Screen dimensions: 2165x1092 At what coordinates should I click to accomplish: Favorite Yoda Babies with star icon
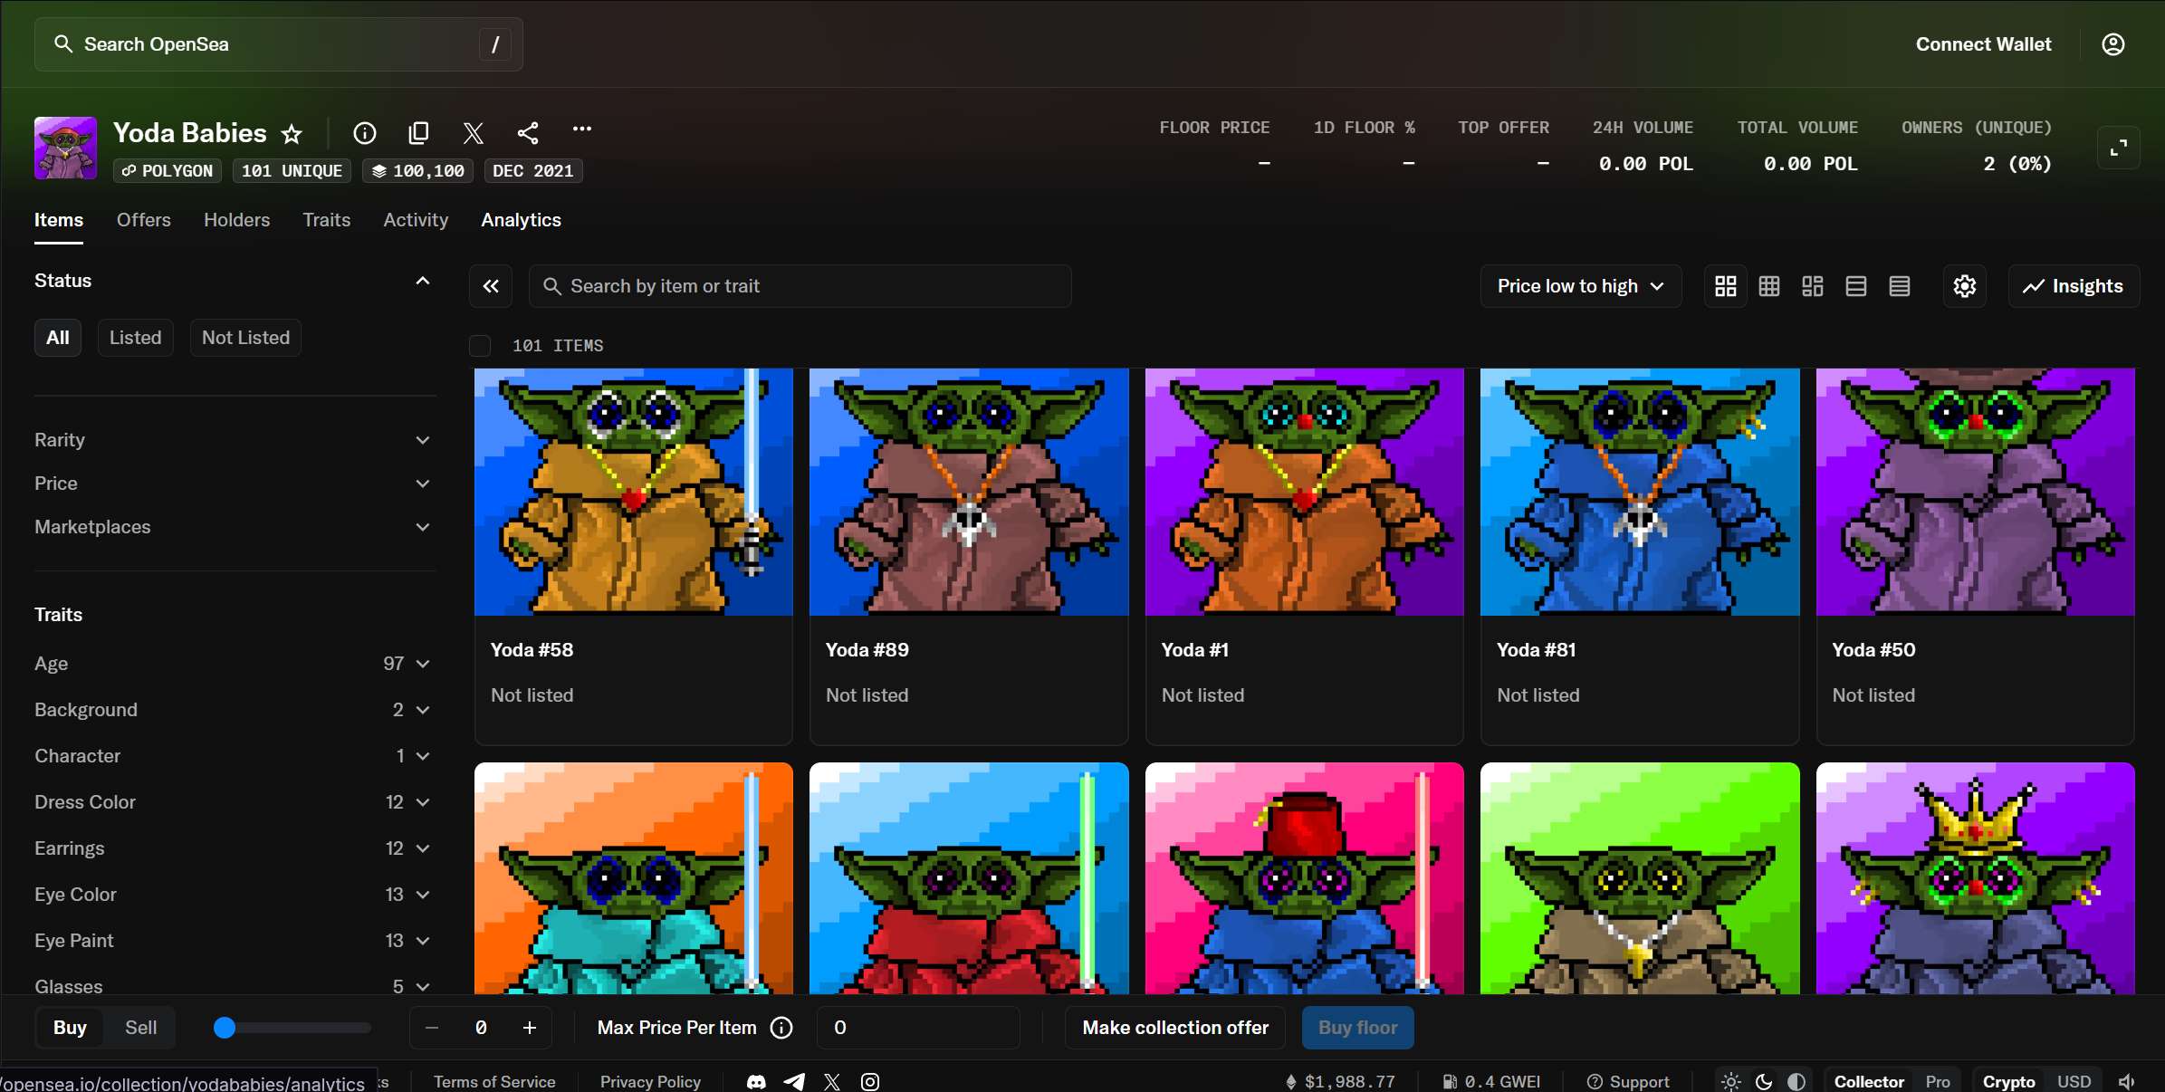(292, 134)
